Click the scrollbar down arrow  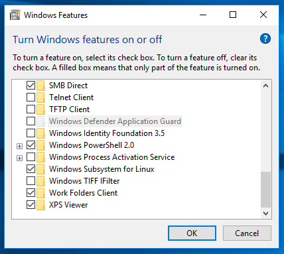click(x=265, y=214)
